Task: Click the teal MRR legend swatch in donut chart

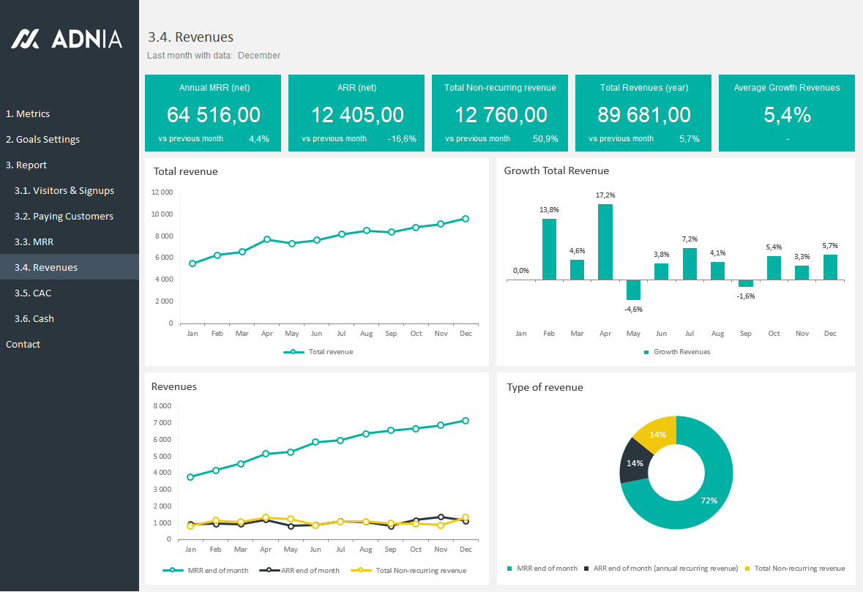Action: (510, 569)
